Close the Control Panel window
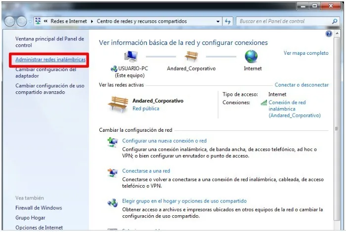The image size is (346, 232). pyautogui.click(x=331, y=6)
